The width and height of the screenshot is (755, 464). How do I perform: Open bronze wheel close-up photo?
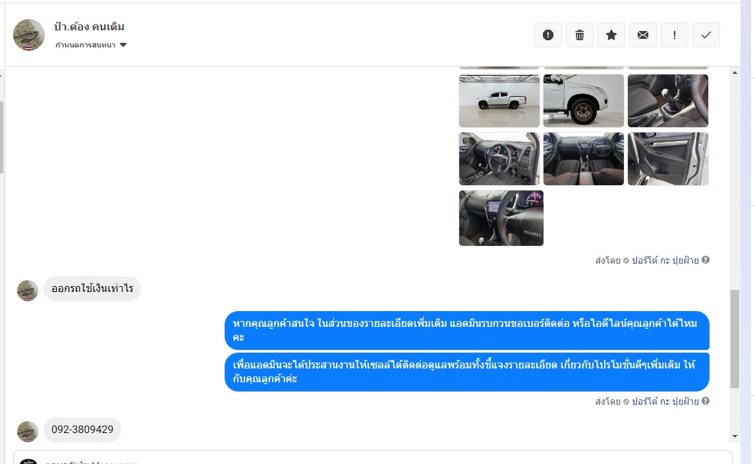[584, 101]
